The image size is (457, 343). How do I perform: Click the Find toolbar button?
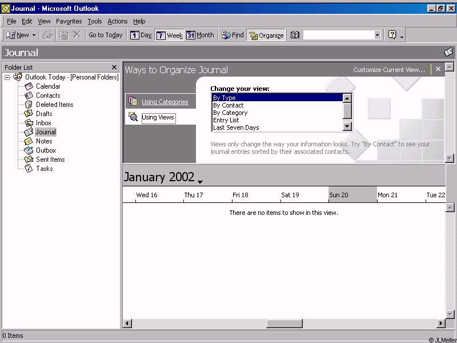232,35
